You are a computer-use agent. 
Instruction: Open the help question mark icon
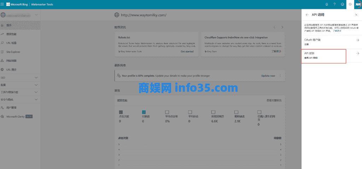(x=334, y=4)
